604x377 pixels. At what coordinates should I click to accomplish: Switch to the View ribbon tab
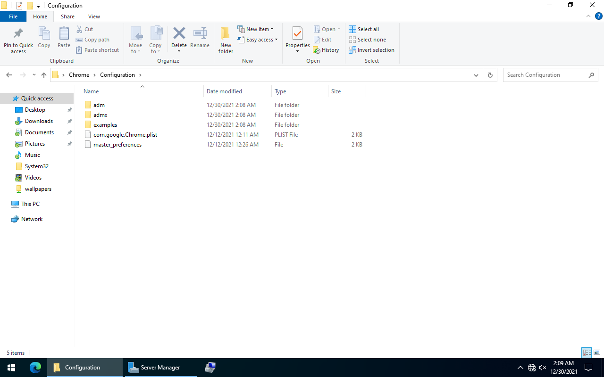point(94,16)
